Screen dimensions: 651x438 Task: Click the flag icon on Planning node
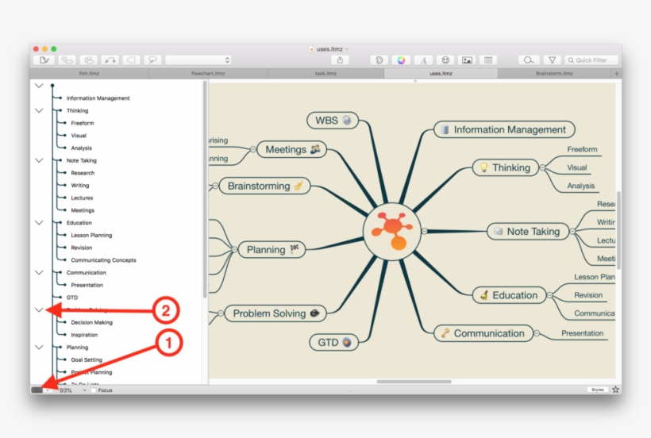tap(295, 249)
